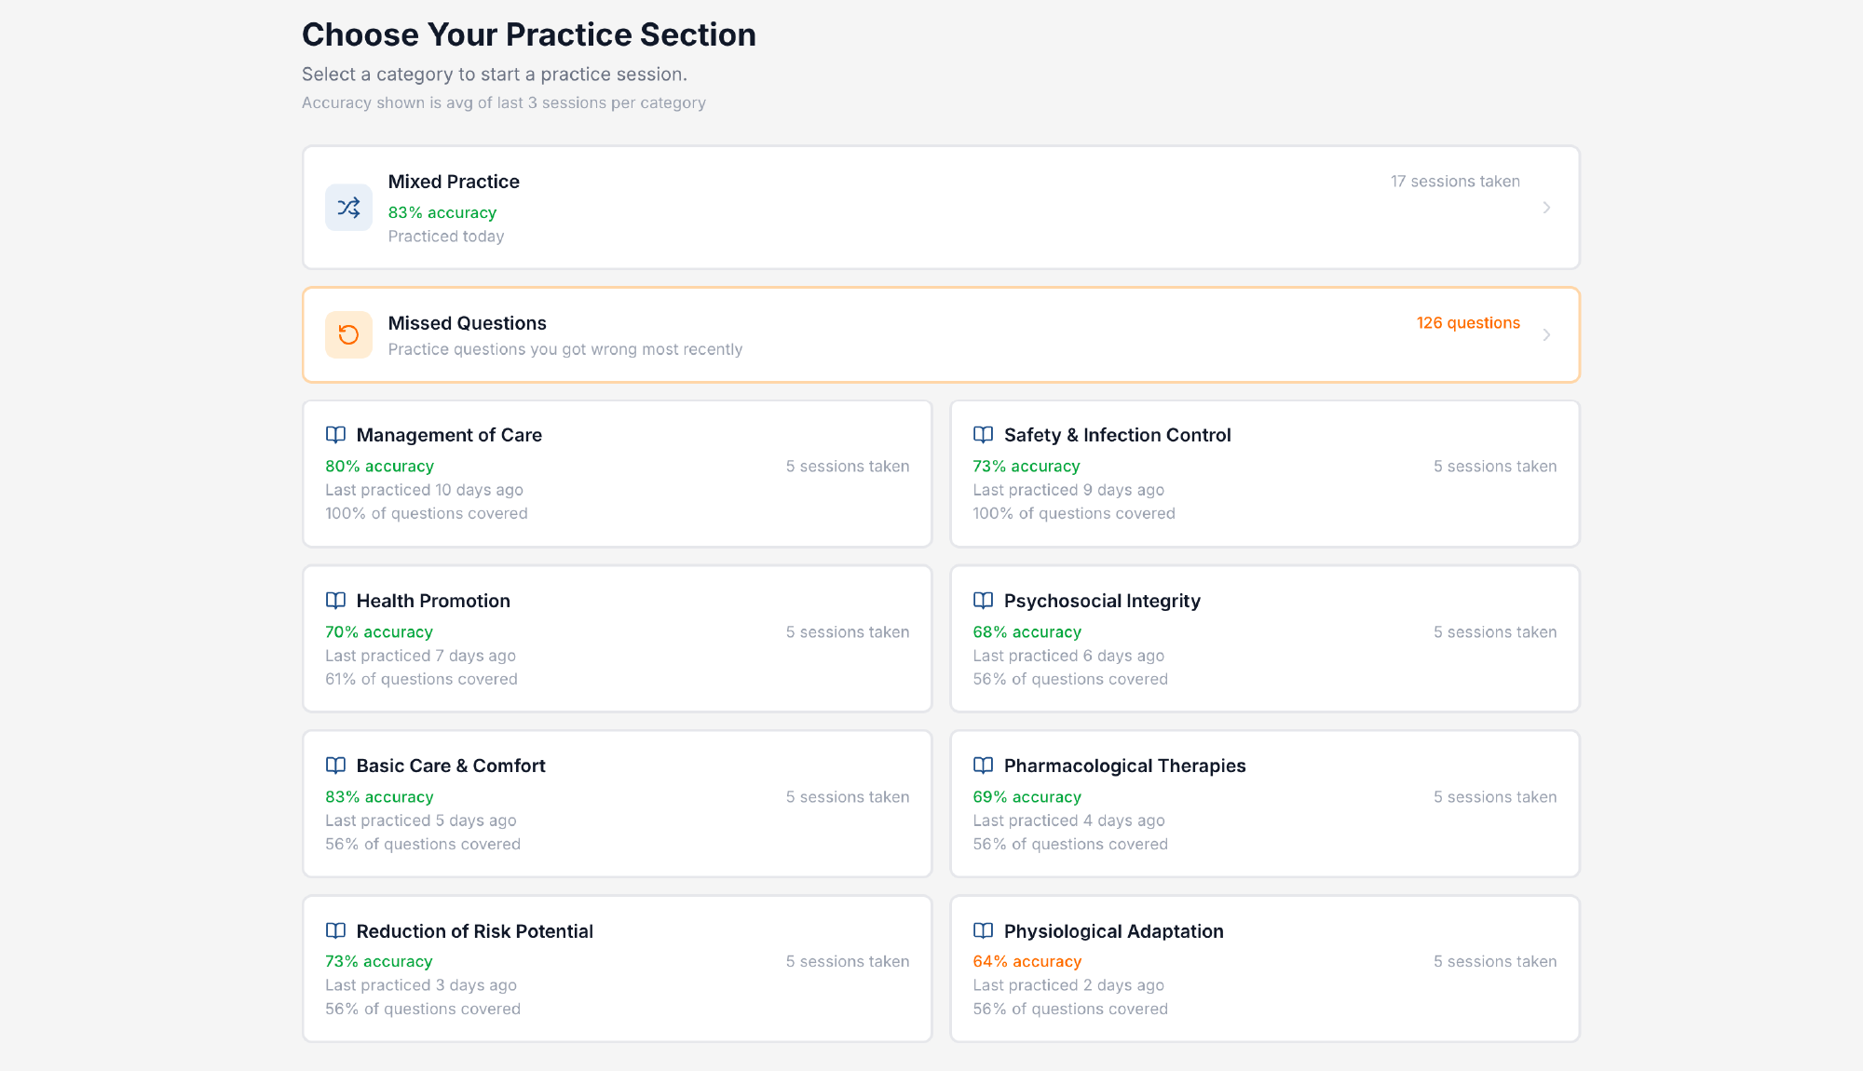Open Mixed Practice via its chevron arrow
1863x1071 pixels.
[1546, 208]
